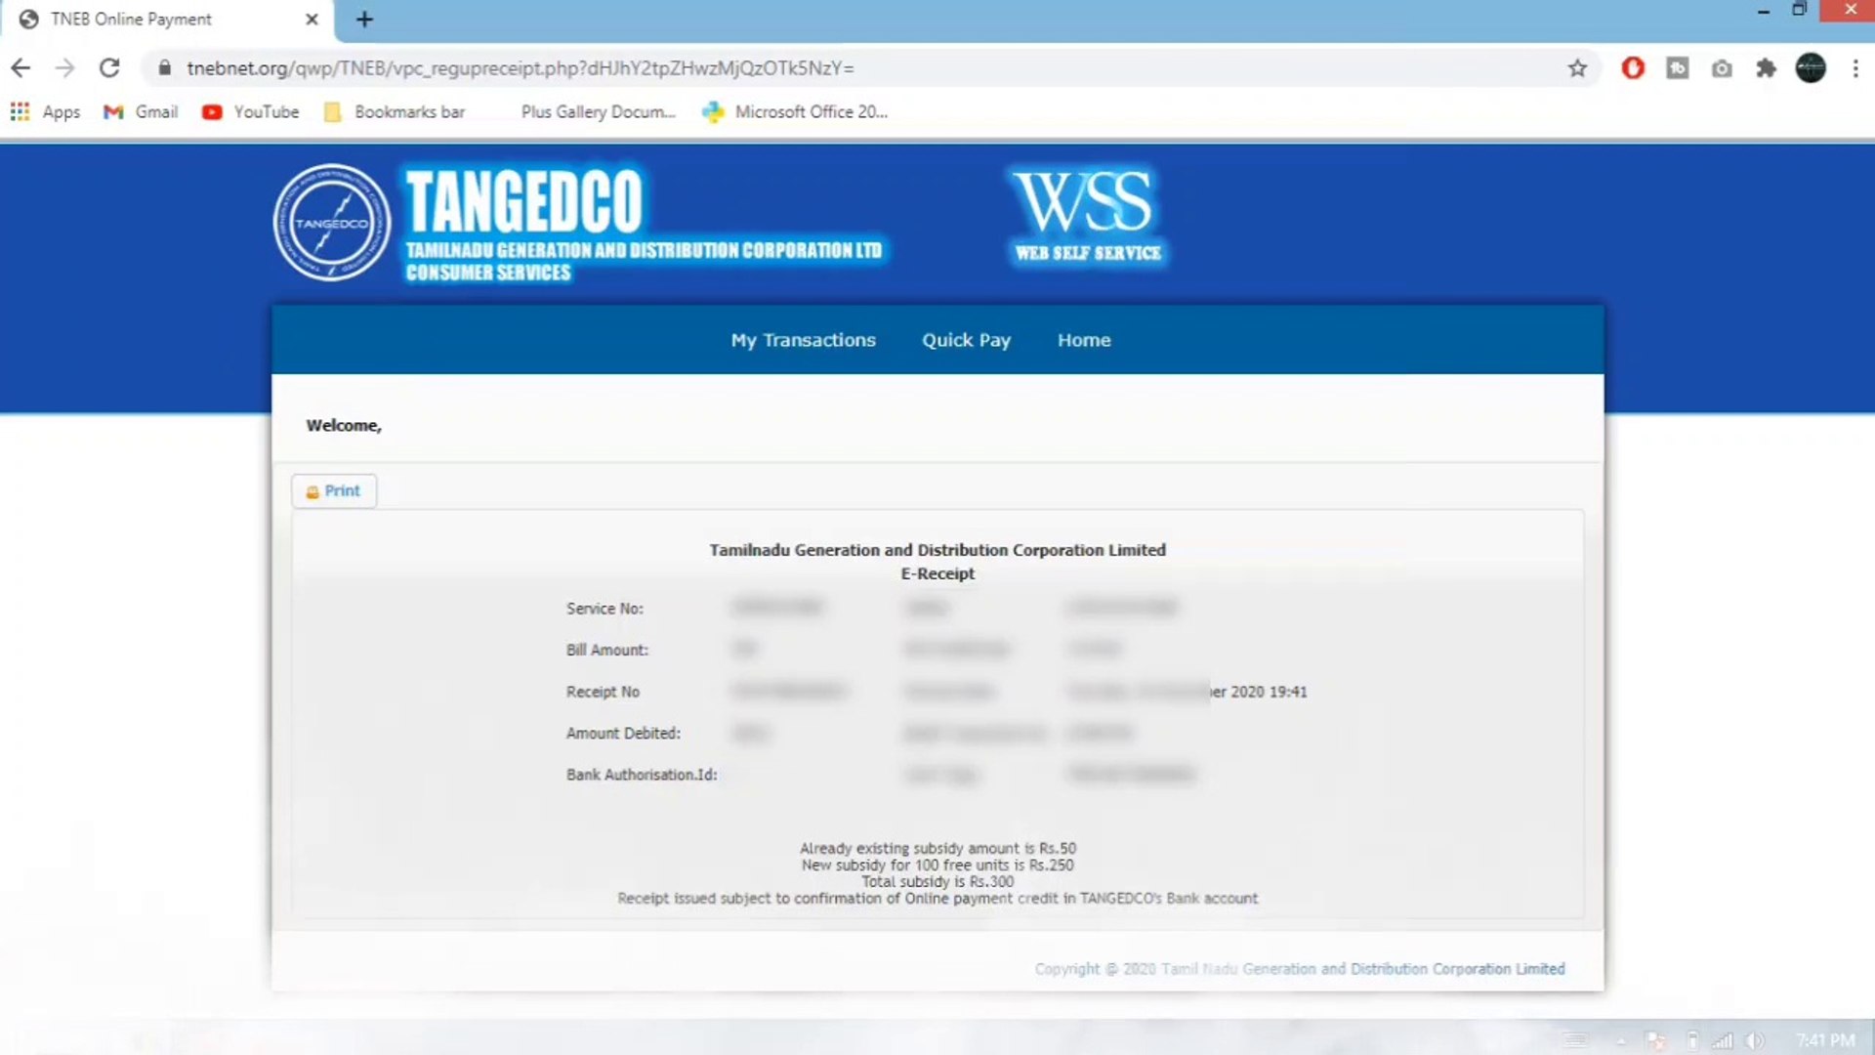Go to My Transactions menu
Screen dimensions: 1875x1055
pyautogui.click(x=803, y=340)
